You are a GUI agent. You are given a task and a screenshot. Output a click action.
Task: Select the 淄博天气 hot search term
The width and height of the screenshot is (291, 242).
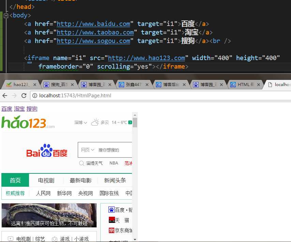pyautogui.click(x=94, y=163)
